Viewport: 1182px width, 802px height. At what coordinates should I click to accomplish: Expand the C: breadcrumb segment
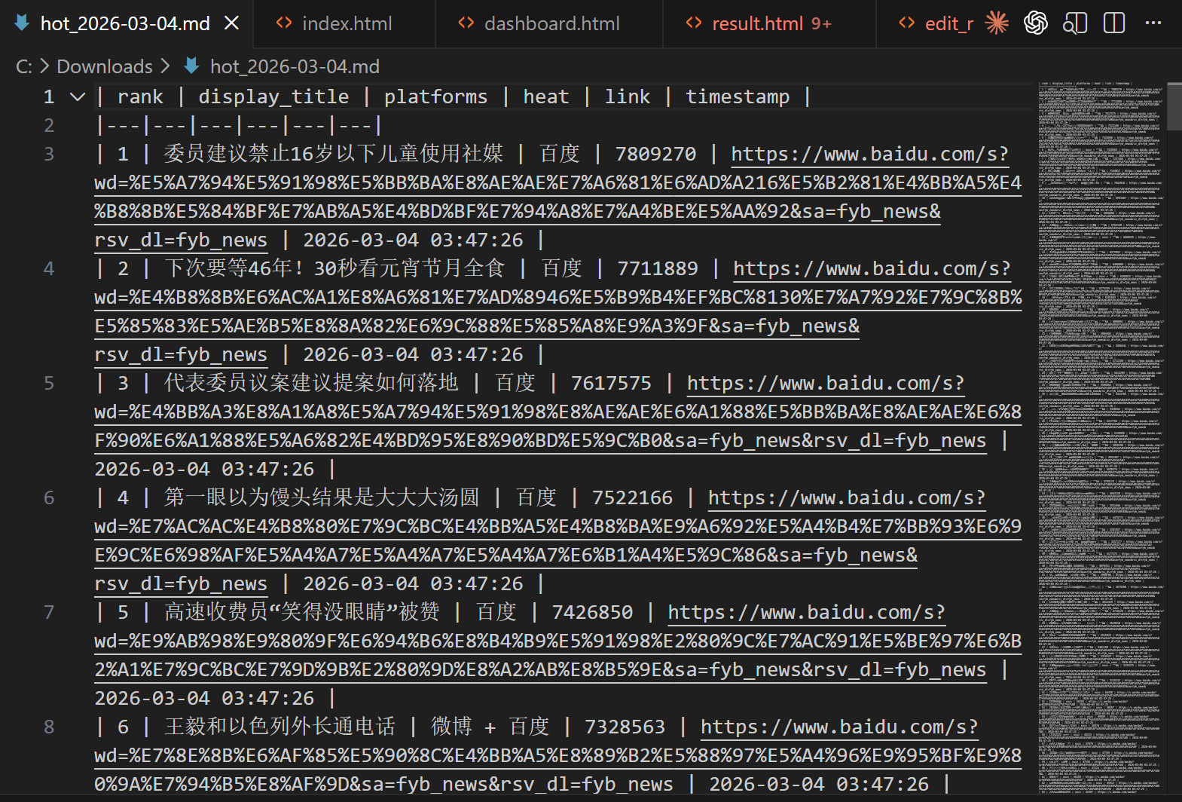point(23,66)
